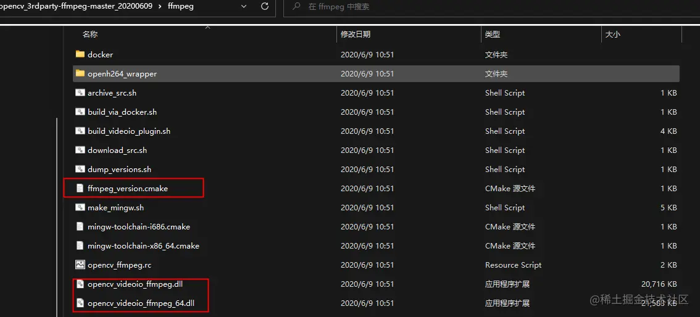The image size is (700, 317).
Task: Click the 4 KB size of build_videoio_plugin.sh
Action: (x=669, y=131)
